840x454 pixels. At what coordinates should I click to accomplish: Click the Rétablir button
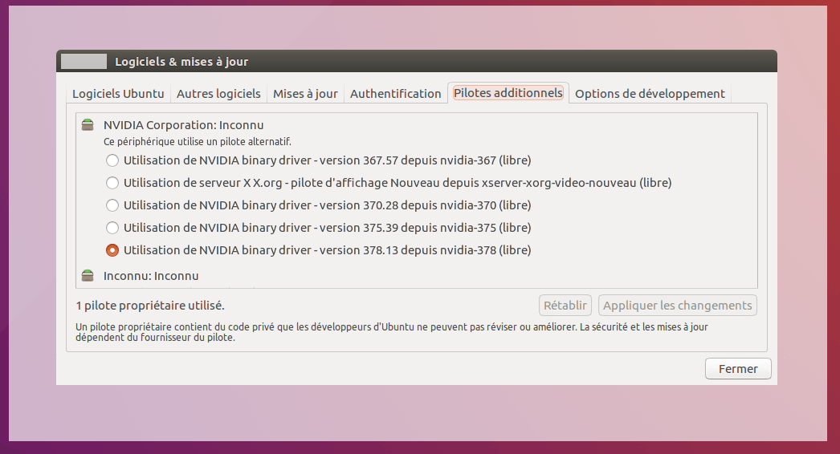(565, 306)
